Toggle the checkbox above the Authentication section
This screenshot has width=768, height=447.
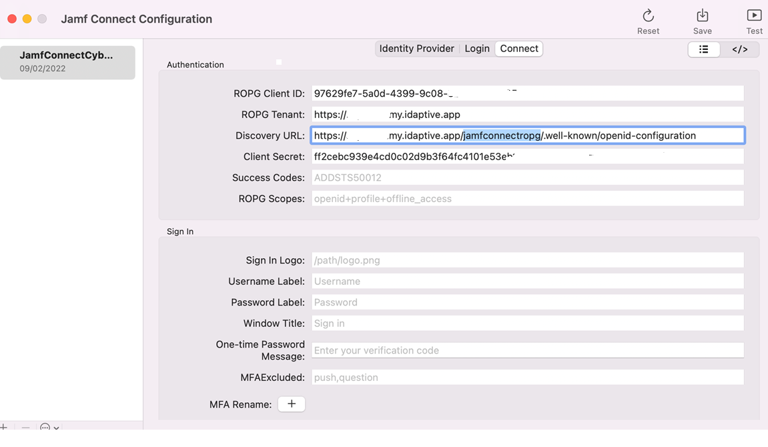278,62
